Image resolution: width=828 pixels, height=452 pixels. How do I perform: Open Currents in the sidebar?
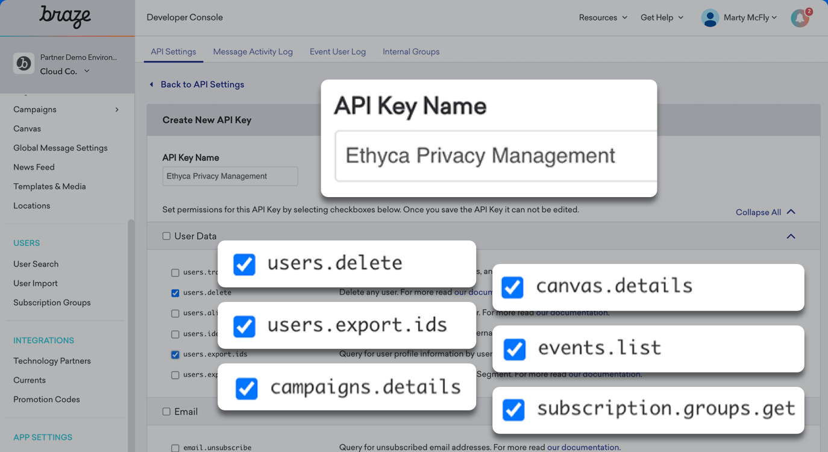click(30, 380)
